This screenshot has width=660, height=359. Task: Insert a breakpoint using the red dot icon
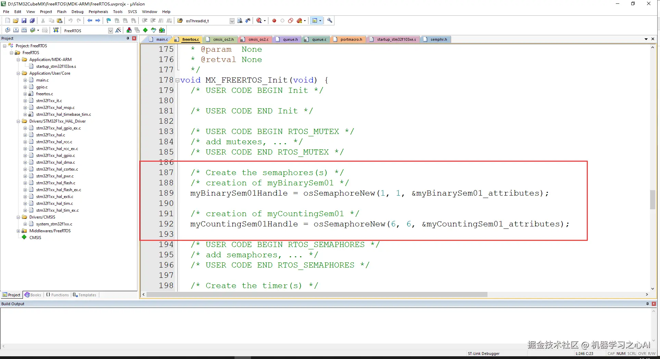pos(274,21)
